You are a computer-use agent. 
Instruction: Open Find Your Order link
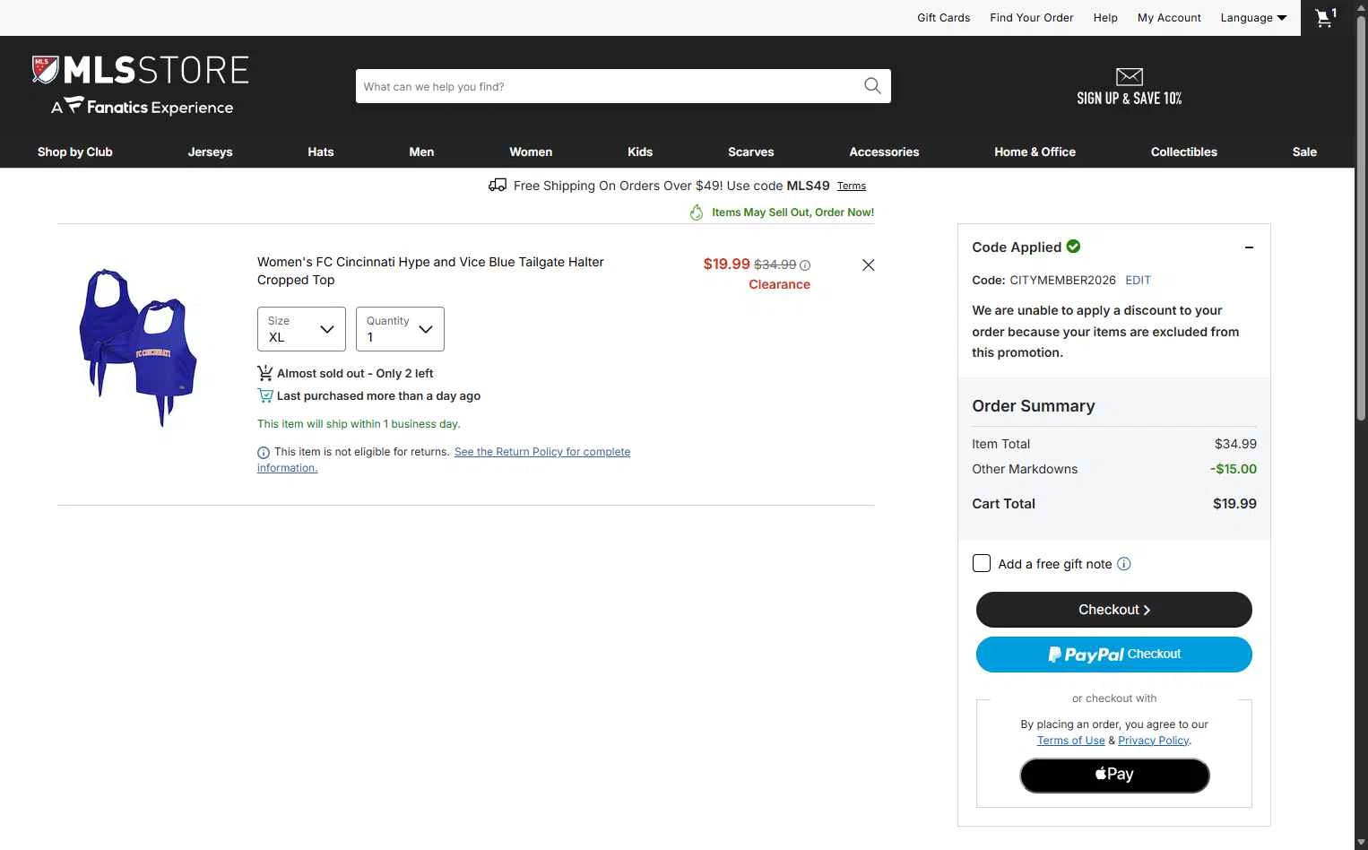(1031, 18)
